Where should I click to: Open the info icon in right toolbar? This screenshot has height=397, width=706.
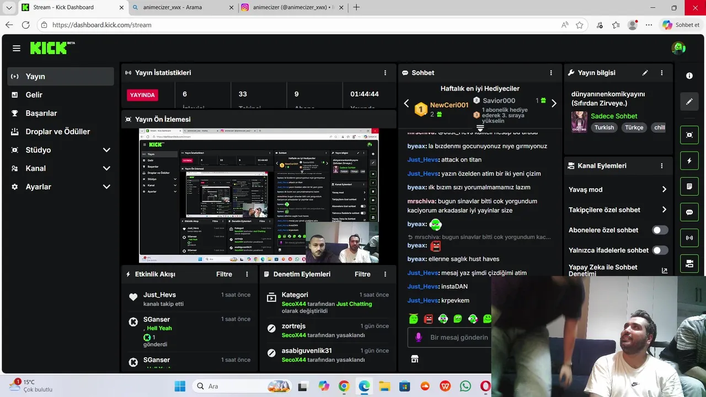point(689,76)
